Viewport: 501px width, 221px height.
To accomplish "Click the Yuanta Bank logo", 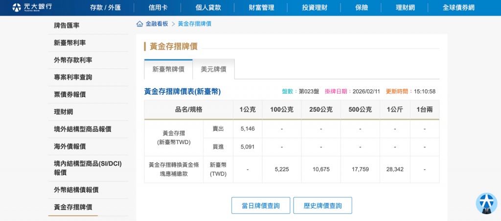I will pos(31,7).
